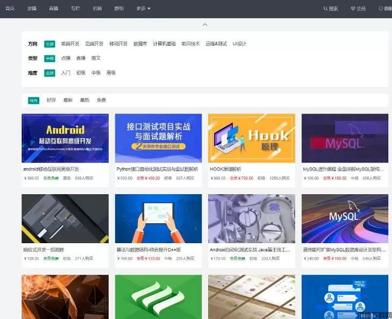Select 全部 in the 类型 filter row
Image resolution: width=392 pixels, height=319 pixels.
click(49, 58)
